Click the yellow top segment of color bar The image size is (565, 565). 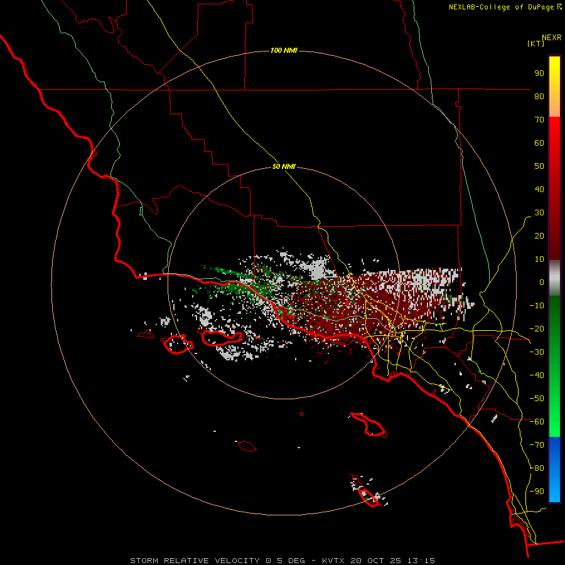coord(554,87)
